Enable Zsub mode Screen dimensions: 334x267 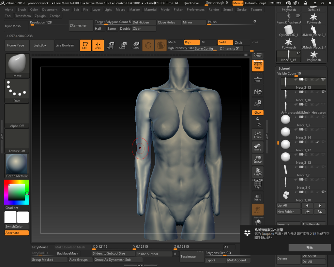click(x=242, y=43)
